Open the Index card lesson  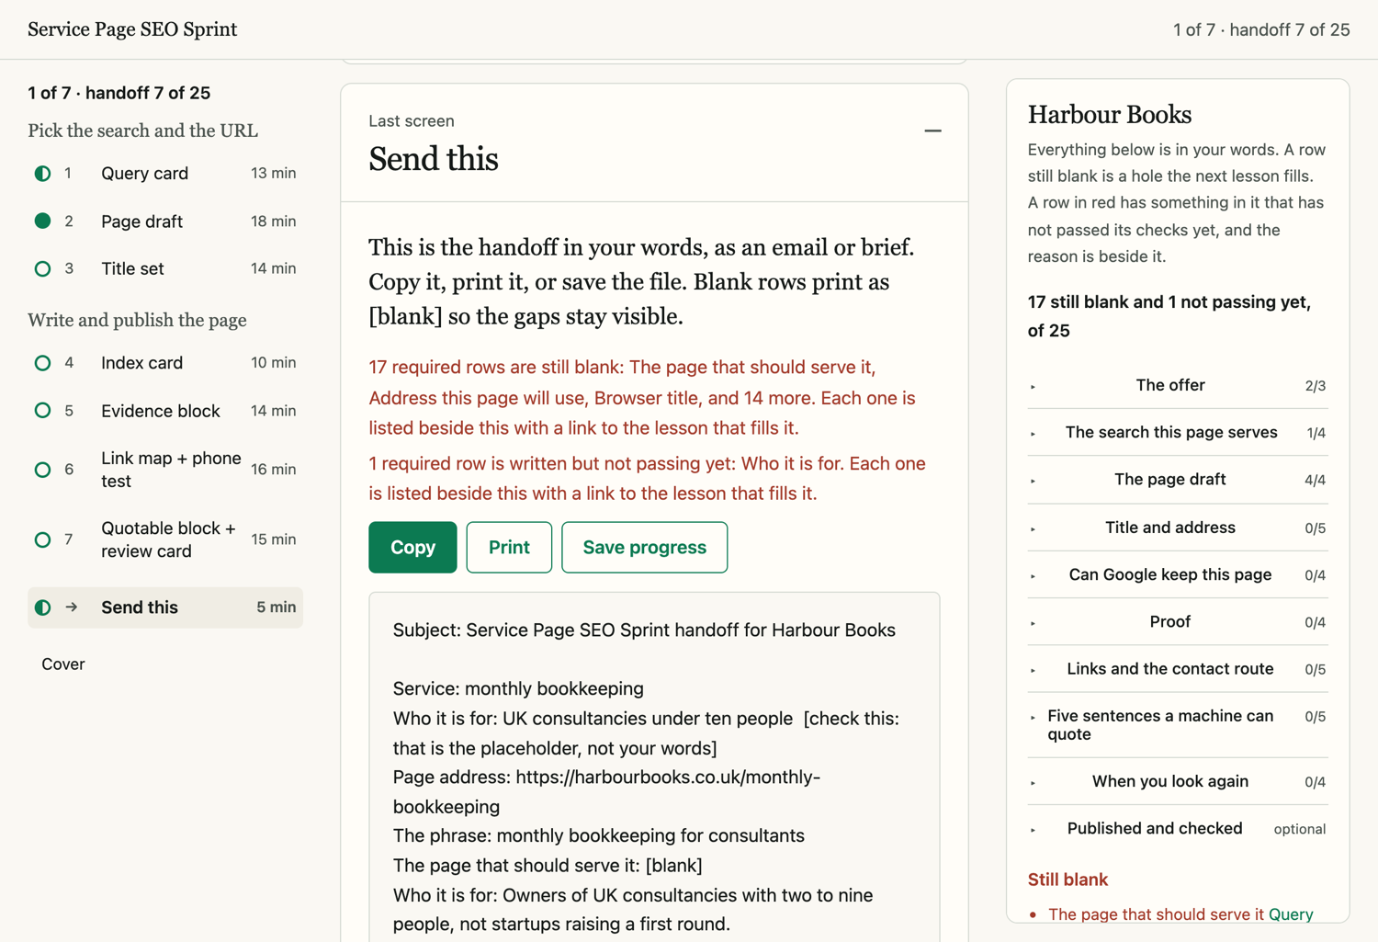(165, 363)
